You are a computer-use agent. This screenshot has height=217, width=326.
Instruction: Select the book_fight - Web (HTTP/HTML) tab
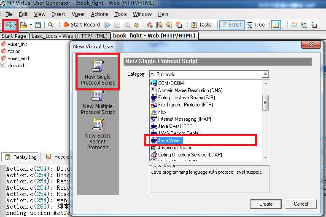point(154,36)
